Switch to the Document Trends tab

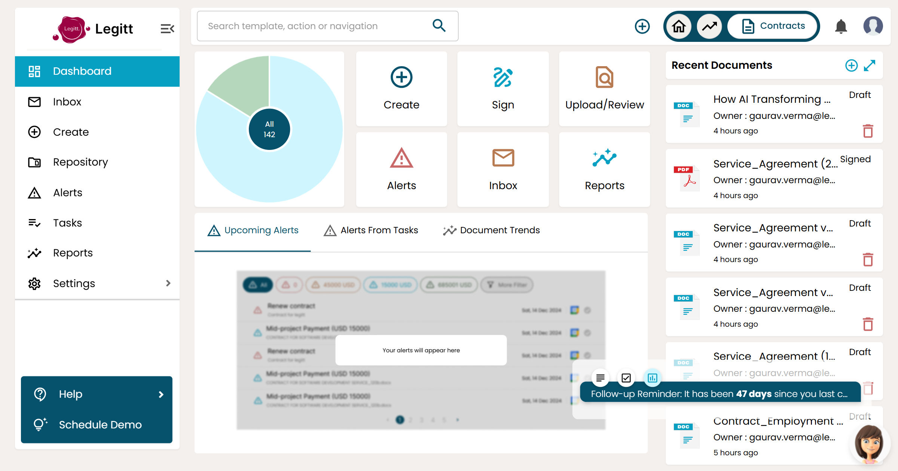491,231
